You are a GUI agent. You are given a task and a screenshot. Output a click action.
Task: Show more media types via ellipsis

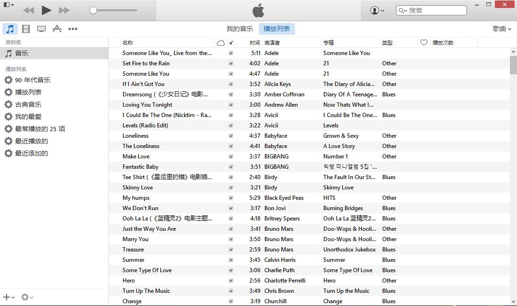[x=73, y=29]
